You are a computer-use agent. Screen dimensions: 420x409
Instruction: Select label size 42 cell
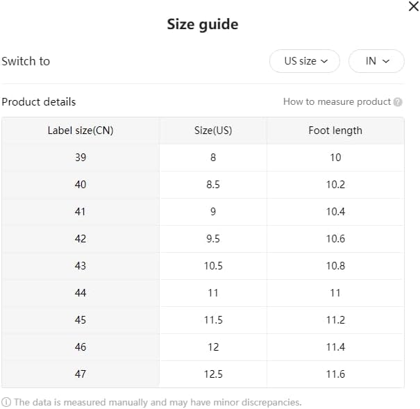[x=81, y=239]
